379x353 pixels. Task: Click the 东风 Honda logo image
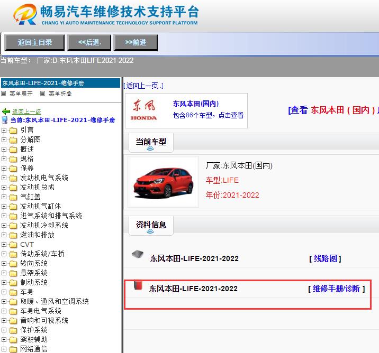point(144,110)
